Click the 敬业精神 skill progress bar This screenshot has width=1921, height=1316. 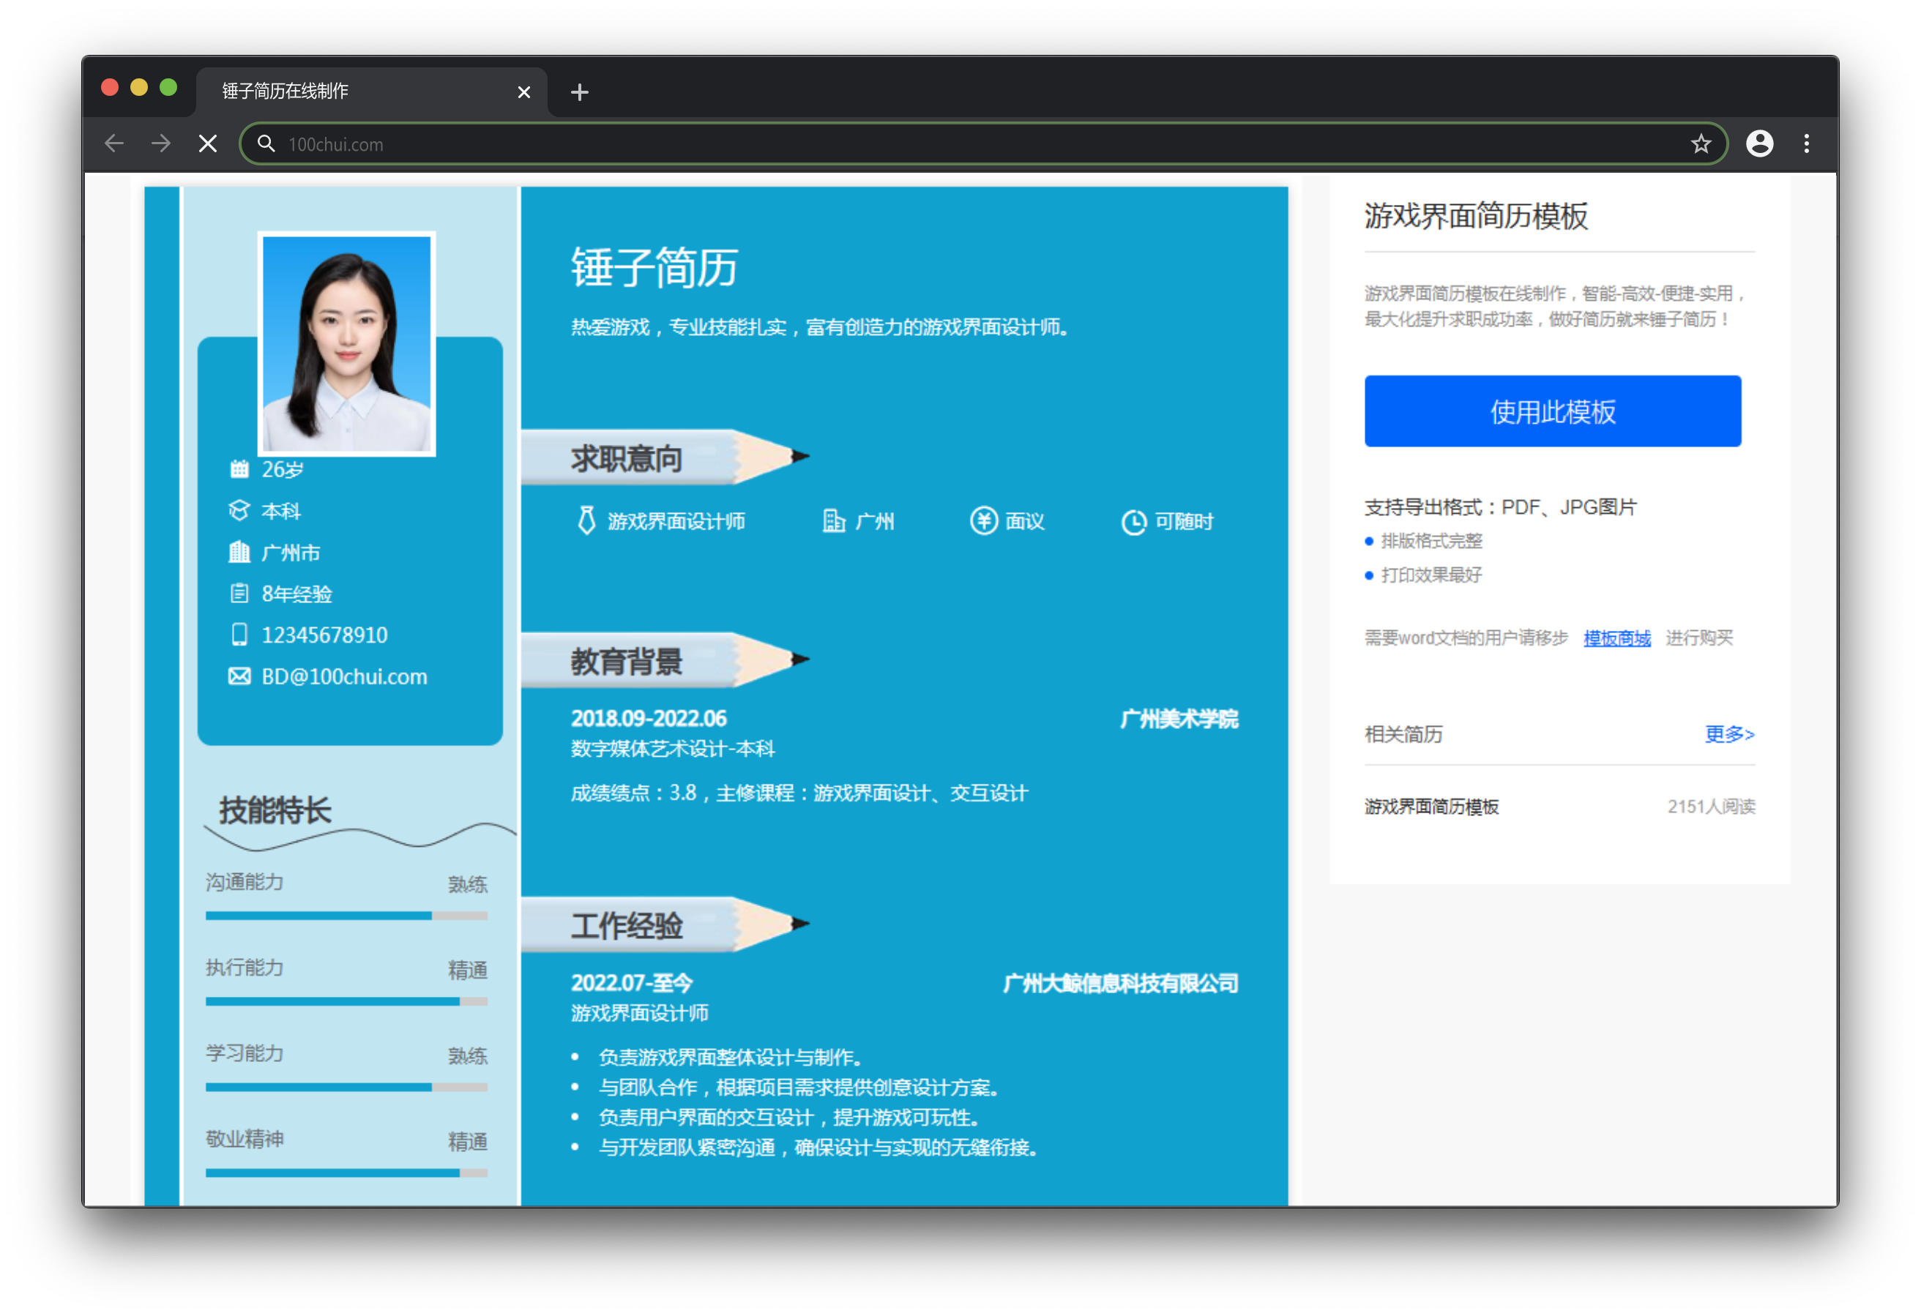click(x=346, y=1173)
